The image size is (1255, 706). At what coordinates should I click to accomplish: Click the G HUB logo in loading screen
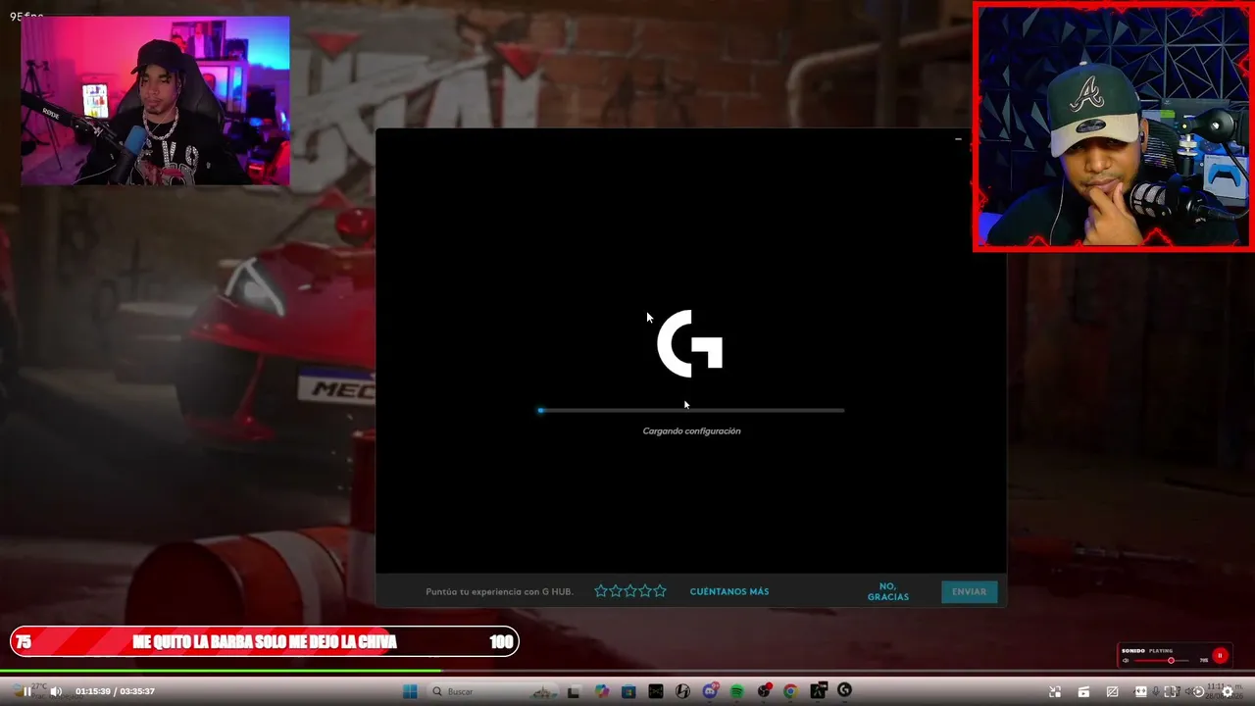[690, 343]
